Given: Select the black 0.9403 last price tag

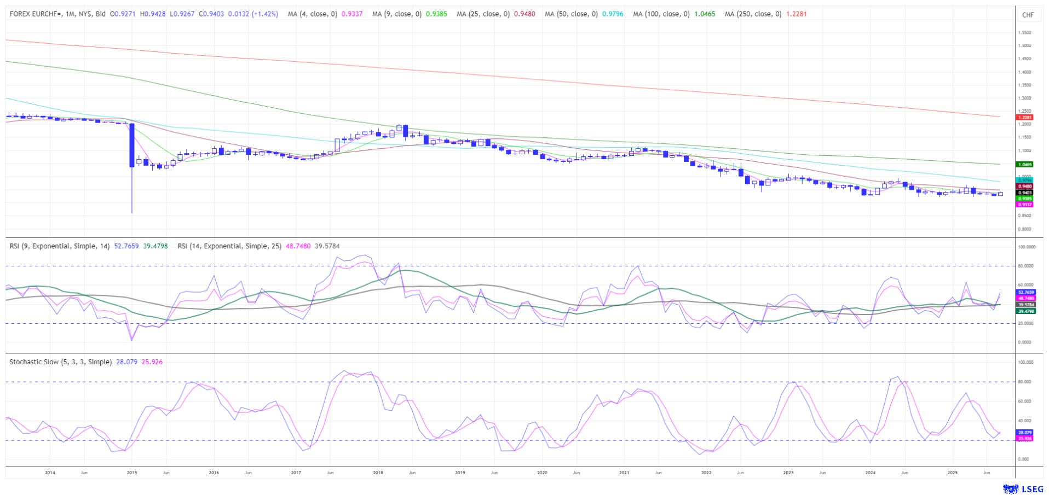Looking at the screenshot, I should pos(1024,193).
